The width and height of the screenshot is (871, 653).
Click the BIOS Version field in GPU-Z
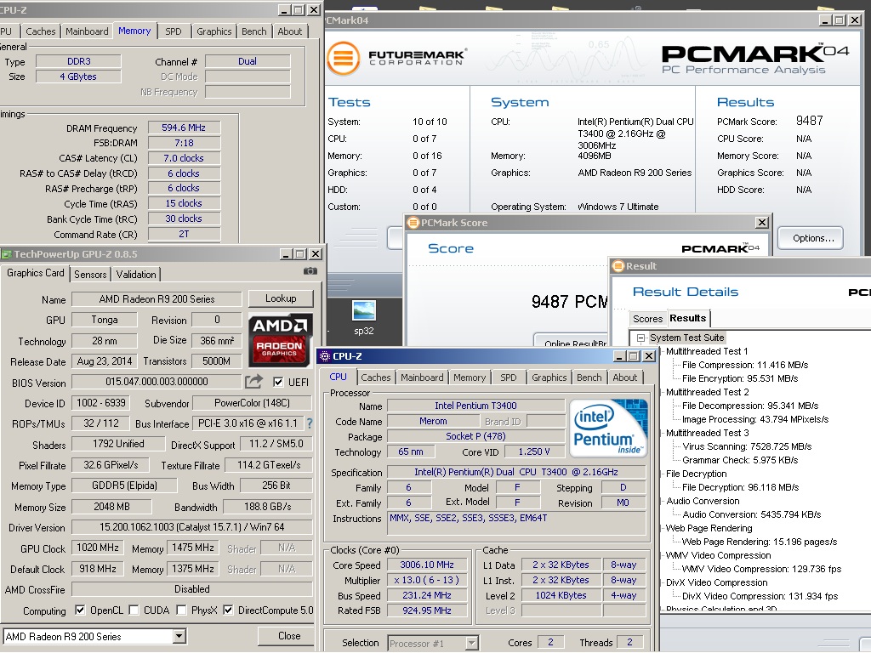157,382
